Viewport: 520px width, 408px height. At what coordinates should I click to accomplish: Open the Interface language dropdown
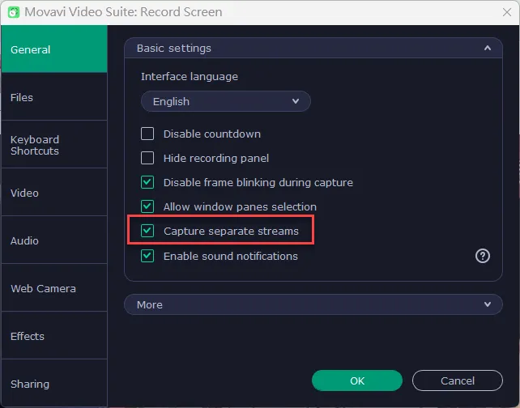coord(226,101)
